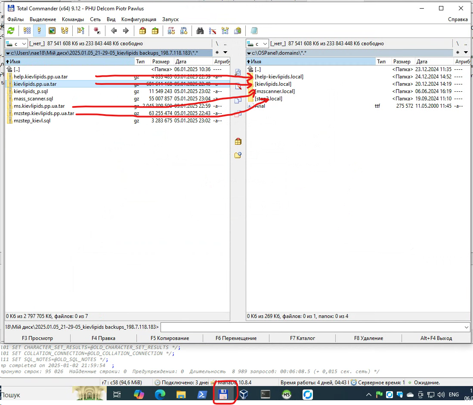Toggle thumbnail view mode in toolbar

52,31
